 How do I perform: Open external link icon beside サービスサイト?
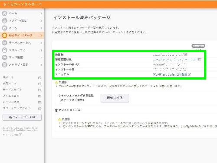pyautogui.click(x=39, y=90)
